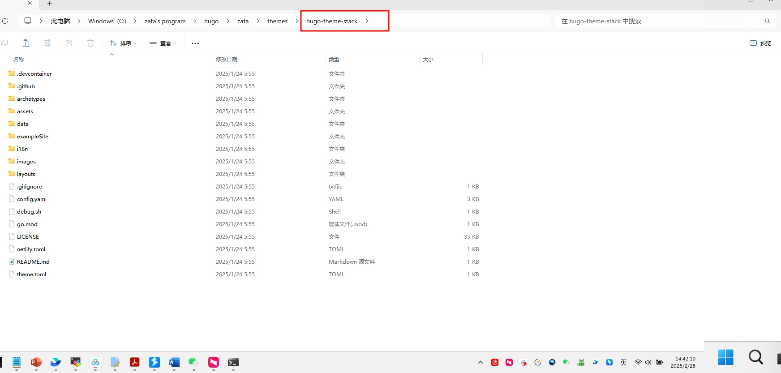Viewport: 781px width, 373px height.
Task: Go to Windows (C:) in address bar
Action: pos(107,21)
